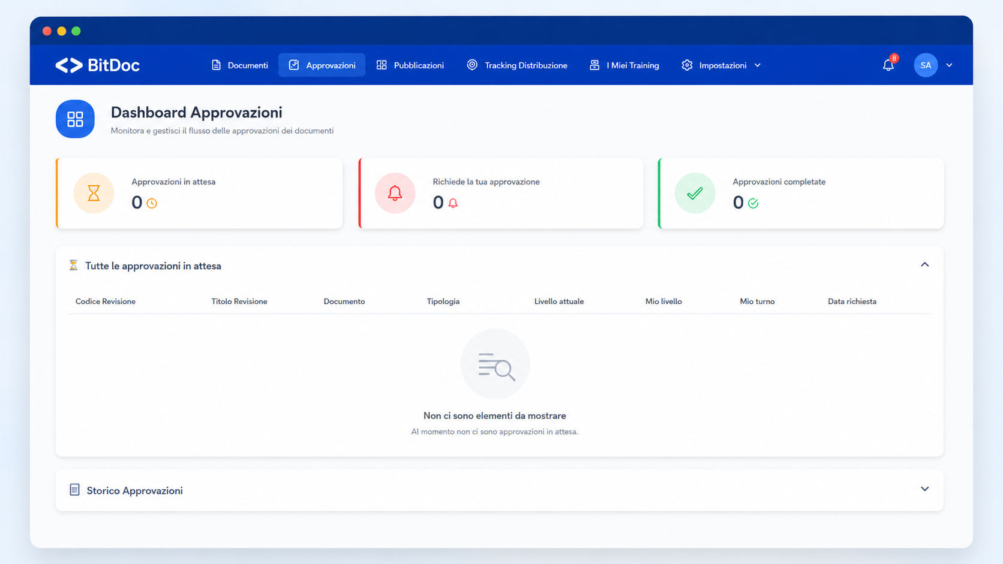Click the Mio turno column header

pos(757,301)
